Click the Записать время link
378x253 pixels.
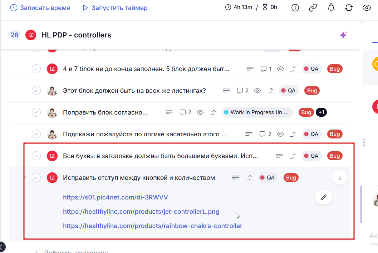click(x=40, y=8)
